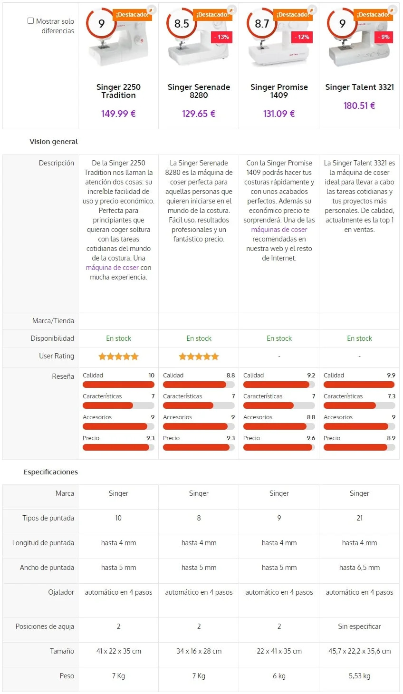
Task: Click the 8.7 score circle for Promise
Action: [262, 23]
